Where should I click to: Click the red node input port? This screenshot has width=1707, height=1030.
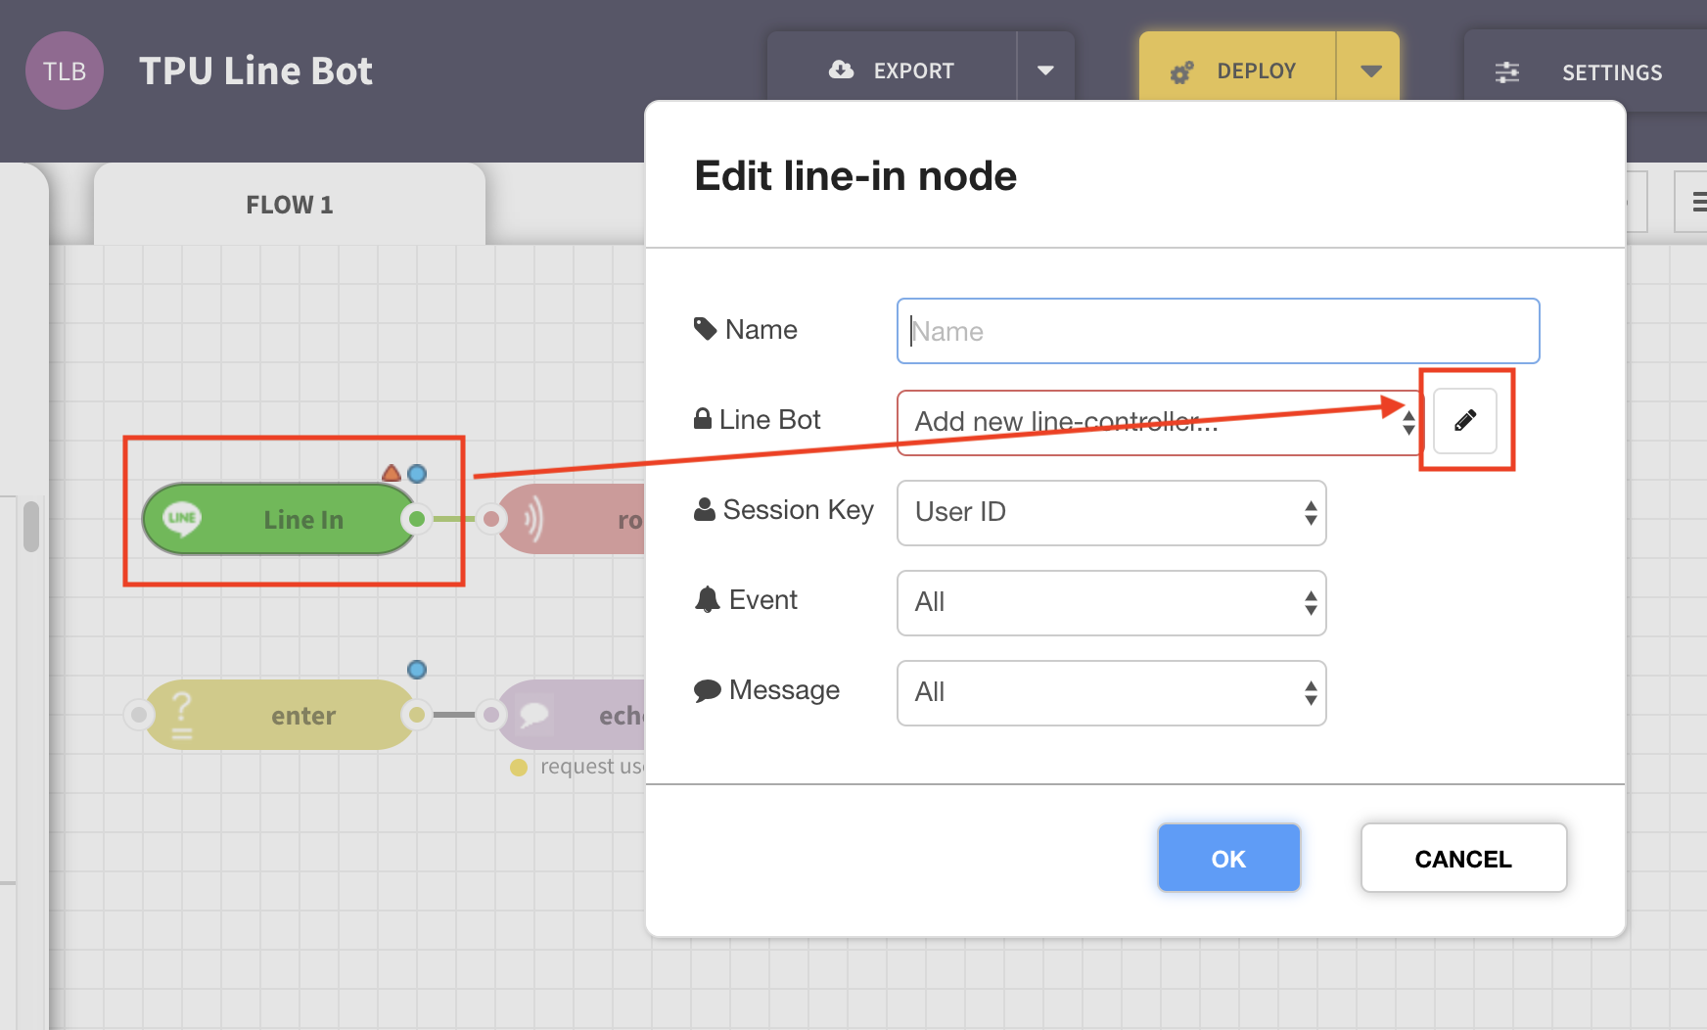[491, 519]
